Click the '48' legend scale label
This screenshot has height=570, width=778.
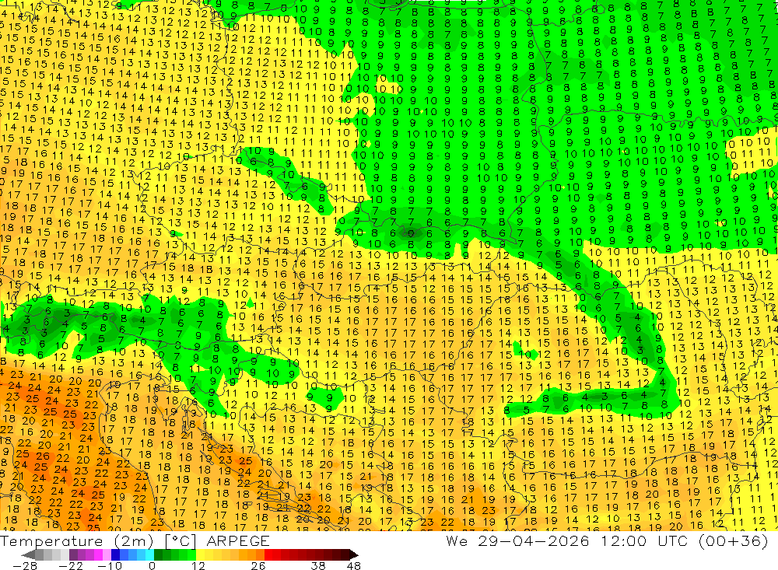(x=354, y=565)
